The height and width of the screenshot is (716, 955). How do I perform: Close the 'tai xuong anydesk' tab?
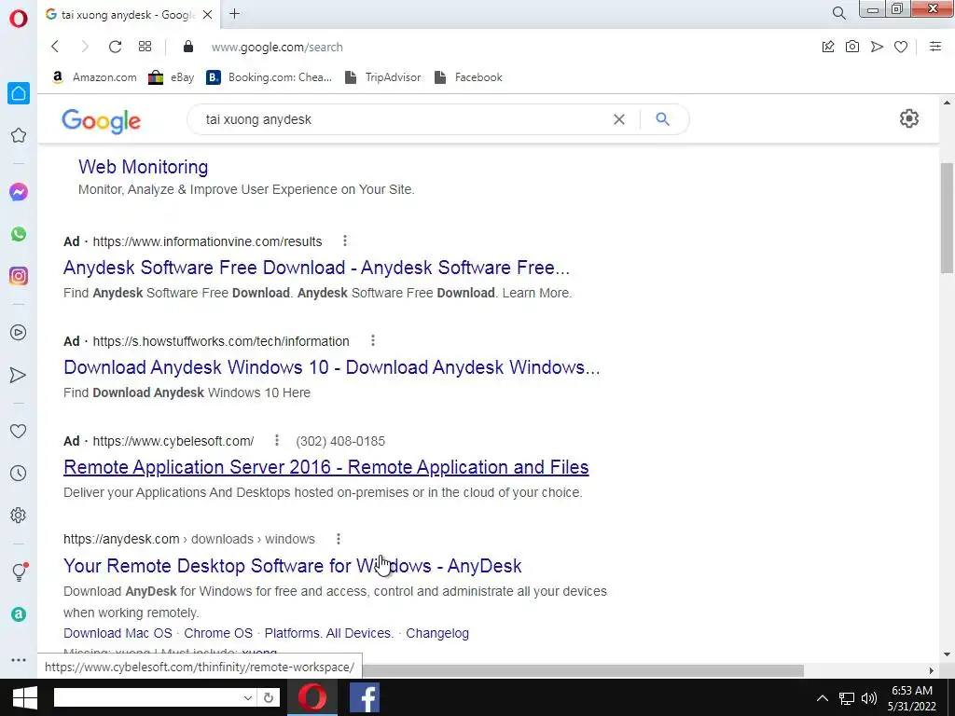(x=208, y=15)
